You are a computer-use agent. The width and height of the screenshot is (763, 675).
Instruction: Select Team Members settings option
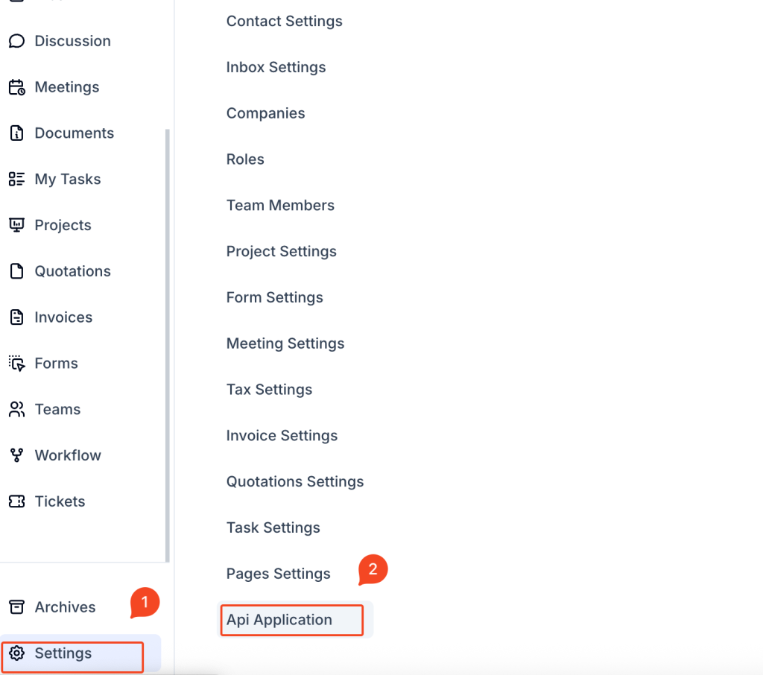click(x=280, y=205)
